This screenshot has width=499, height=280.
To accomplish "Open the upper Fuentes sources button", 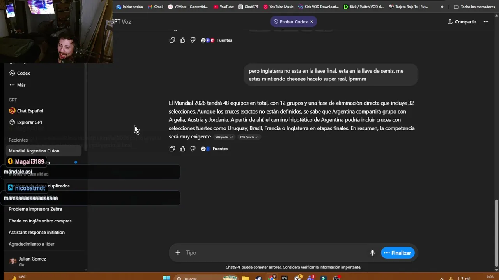I will tap(216, 40).
